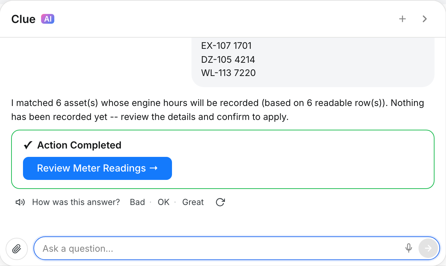Start voice input with microphone icon
Screen dimensions: 446x266
pyautogui.click(x=409, y=248)
